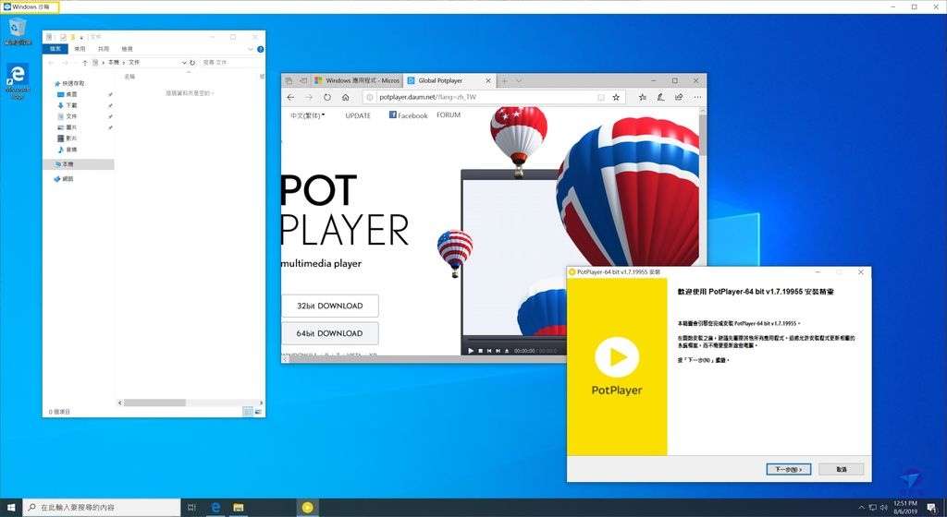Select Network item in Explorer sidebar
The image size is (947, 517).
pos(64,179)
